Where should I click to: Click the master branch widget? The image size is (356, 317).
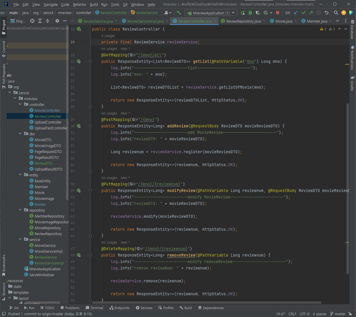(338, 314)
